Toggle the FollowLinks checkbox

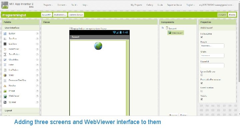tap(202, 37)
